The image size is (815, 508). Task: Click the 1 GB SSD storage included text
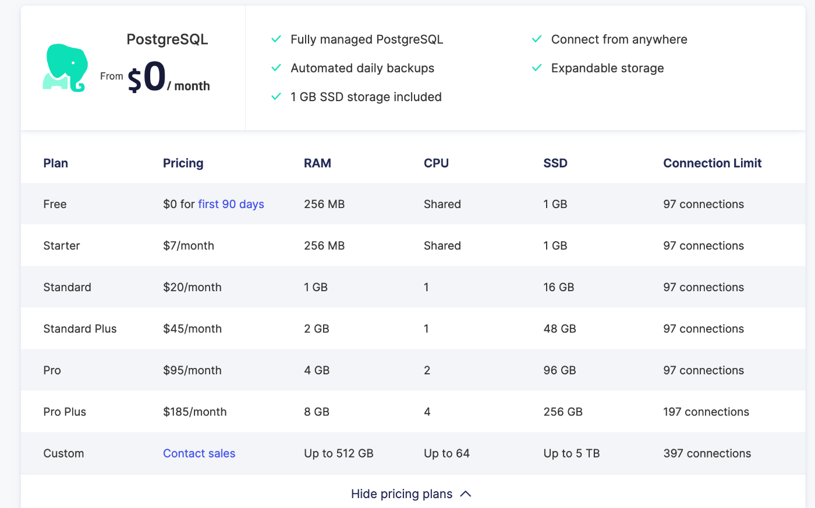click(x=366, y=97)
